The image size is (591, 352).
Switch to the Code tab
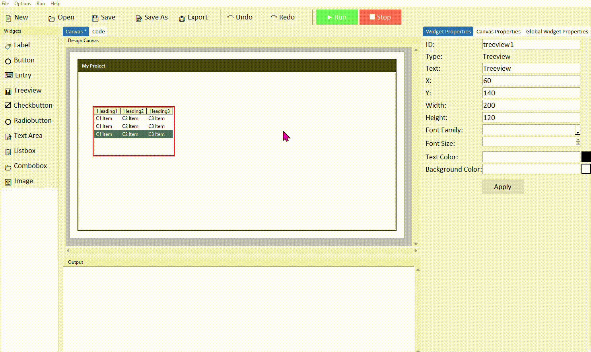point(98,31)
